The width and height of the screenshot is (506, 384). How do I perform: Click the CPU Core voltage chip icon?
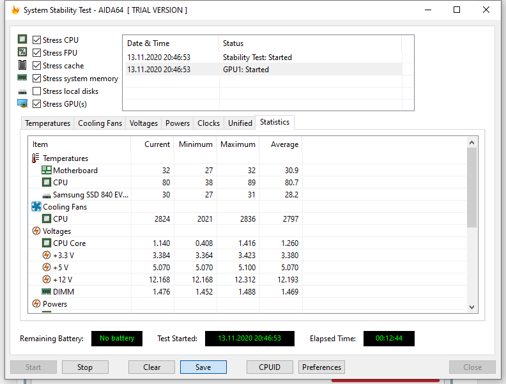coord(47,243)
